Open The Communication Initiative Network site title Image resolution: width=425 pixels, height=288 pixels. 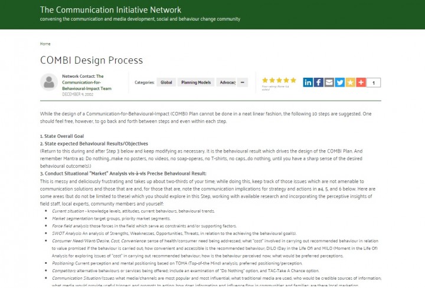click(x=111, y=10)
